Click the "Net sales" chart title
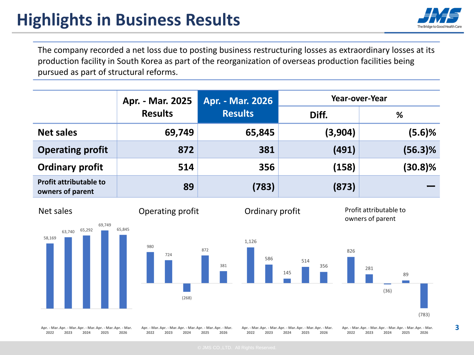The height and width of the screenshot is (355, 474). click(55, 211)
